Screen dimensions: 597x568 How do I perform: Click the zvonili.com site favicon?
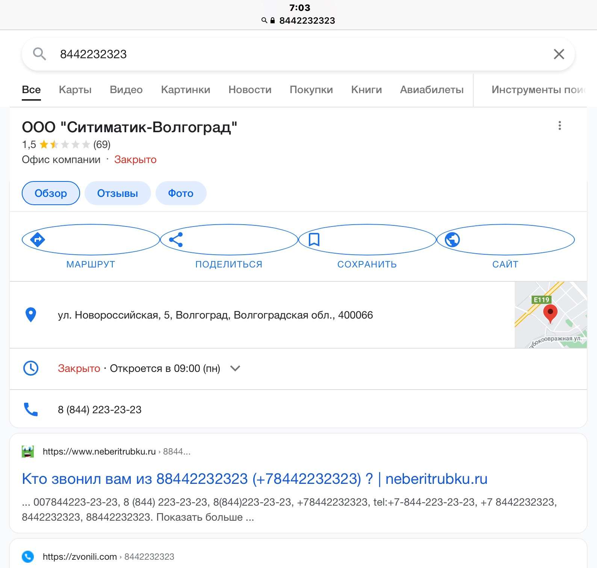pos(28,556)
